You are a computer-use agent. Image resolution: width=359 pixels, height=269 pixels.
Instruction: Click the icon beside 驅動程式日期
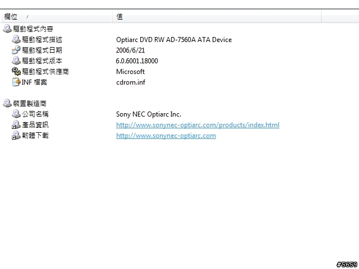(16, 50)
